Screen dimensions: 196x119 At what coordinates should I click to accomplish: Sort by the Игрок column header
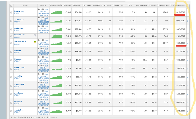tap(25, 6)
